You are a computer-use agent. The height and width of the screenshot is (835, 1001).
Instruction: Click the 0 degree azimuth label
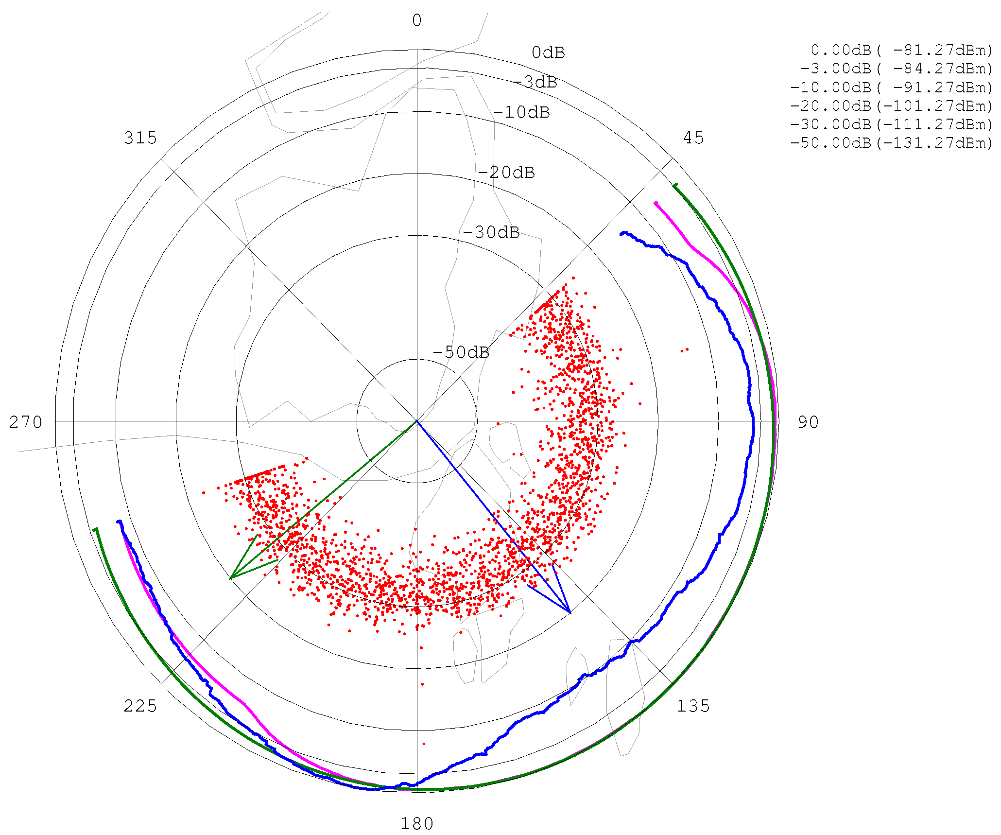pyautogui.click(x=417, y=20)
